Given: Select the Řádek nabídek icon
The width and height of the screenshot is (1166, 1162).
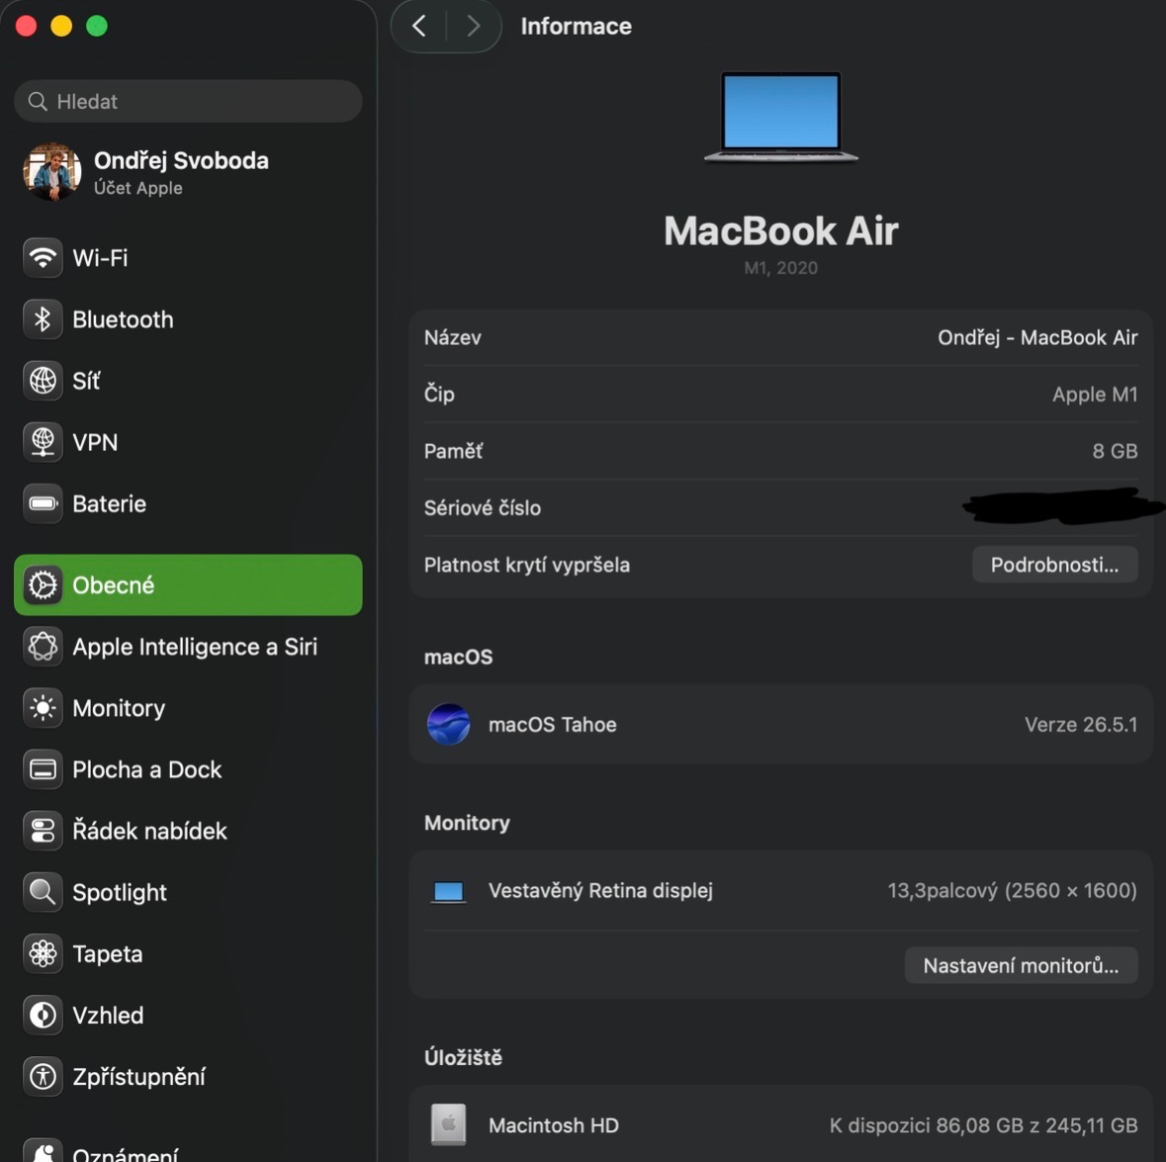Looking at the screenshot, I should 43,831.
